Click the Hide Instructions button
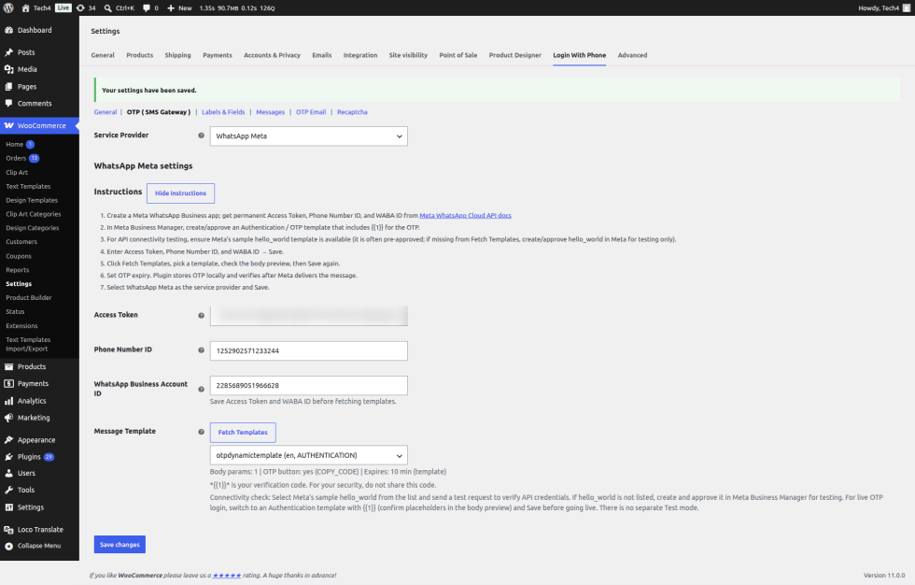Viewport: 915px width, 585px height. point(180,193)
